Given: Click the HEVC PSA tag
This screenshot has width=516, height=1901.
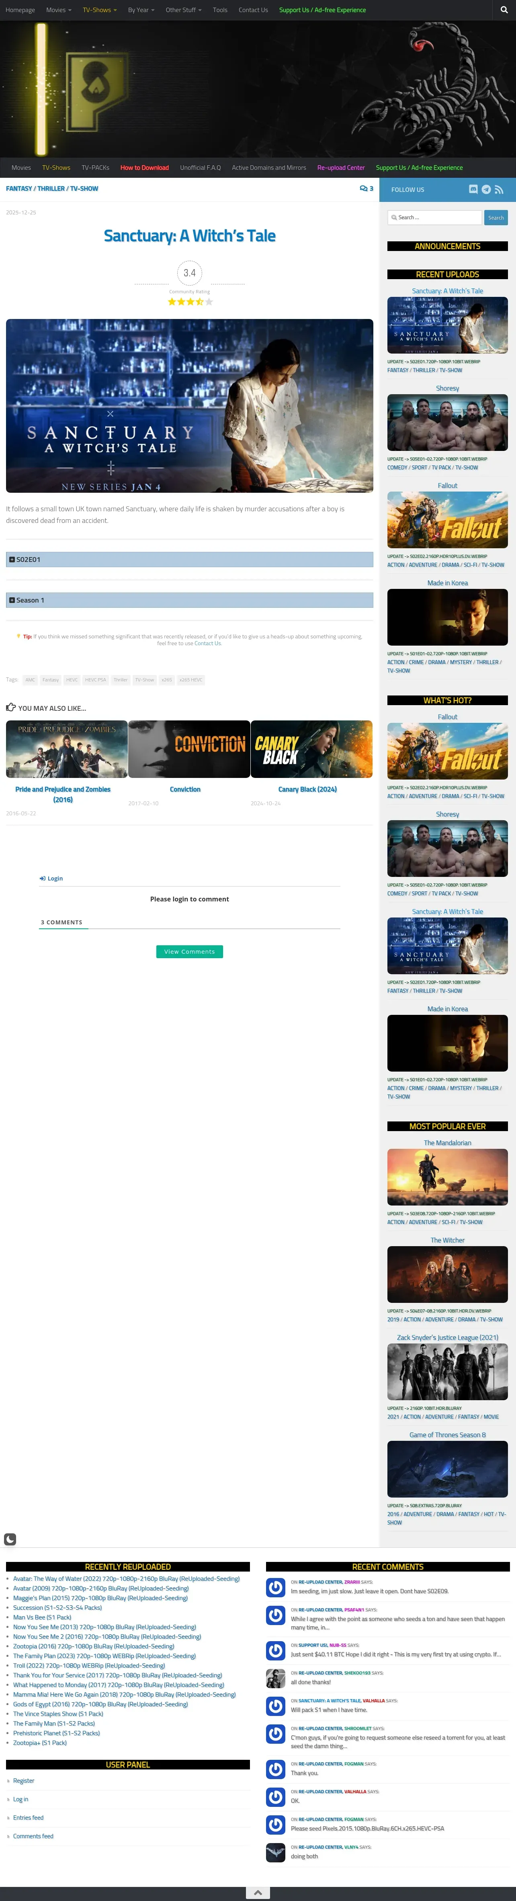Looking at the screenshot, I should tap(95, 681).
